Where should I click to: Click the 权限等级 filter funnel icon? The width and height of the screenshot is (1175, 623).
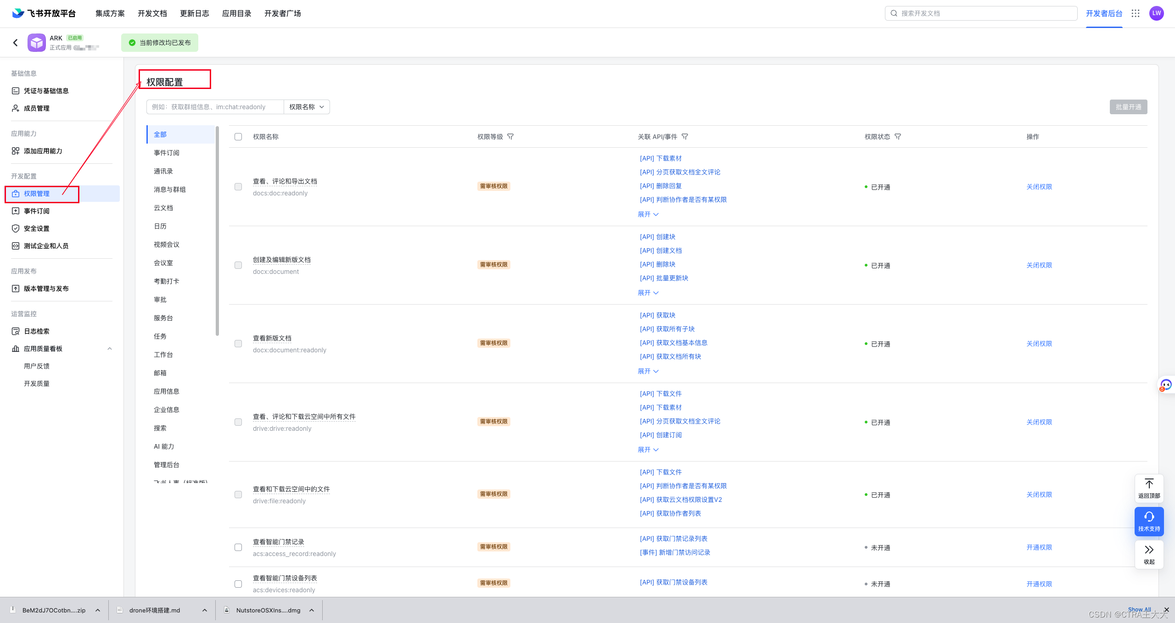coord(510,137)
